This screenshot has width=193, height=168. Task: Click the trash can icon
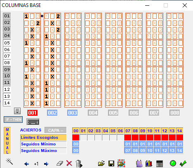[79, 163]
